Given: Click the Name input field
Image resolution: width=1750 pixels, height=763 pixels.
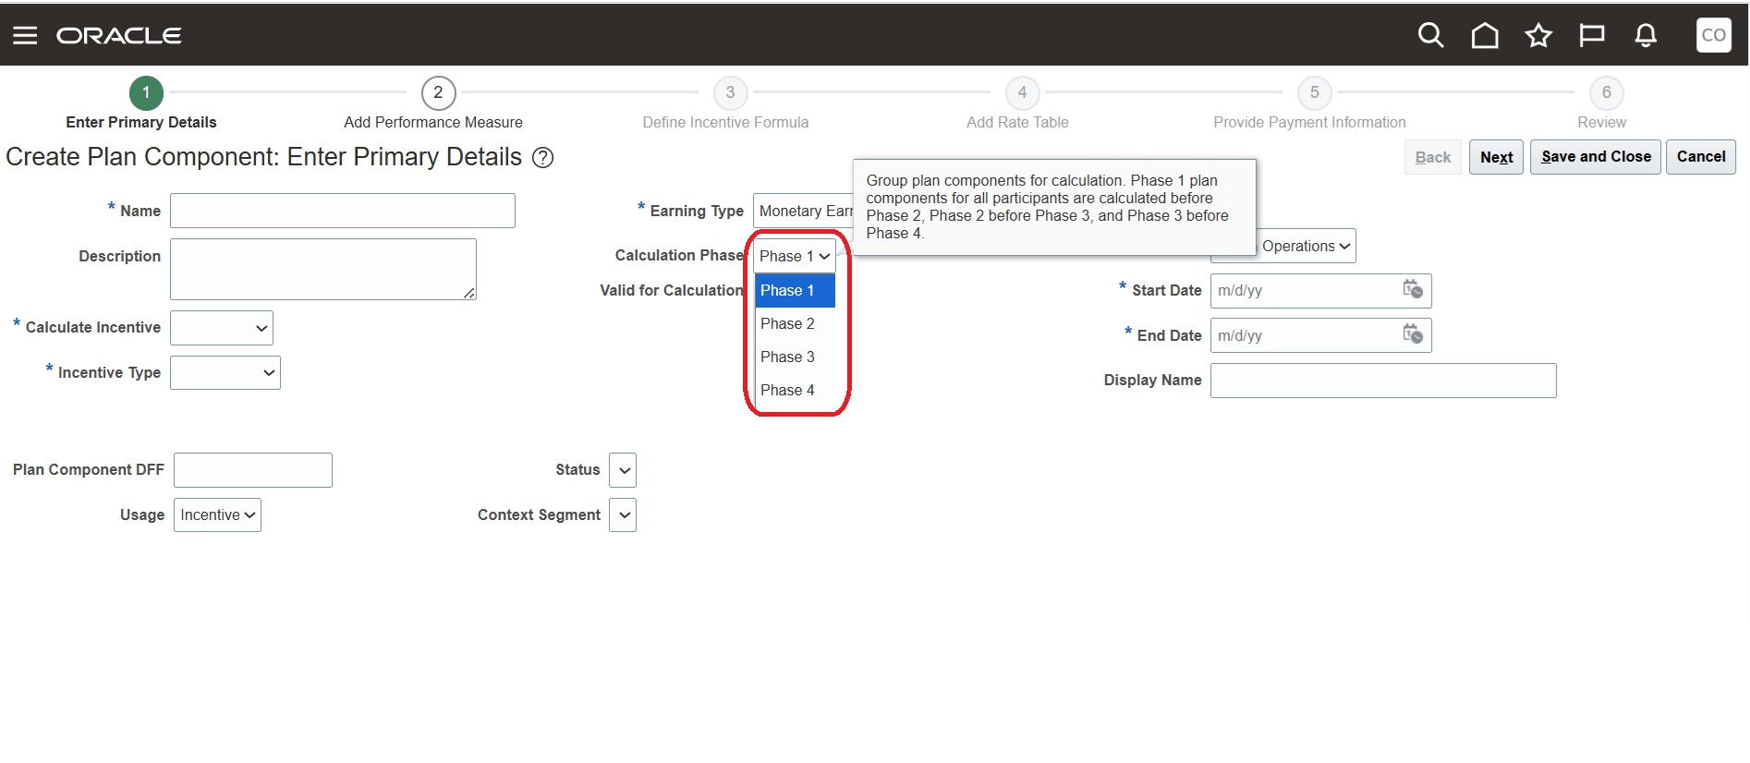Looking at the screenshot, I should click(x=343, y=211).
